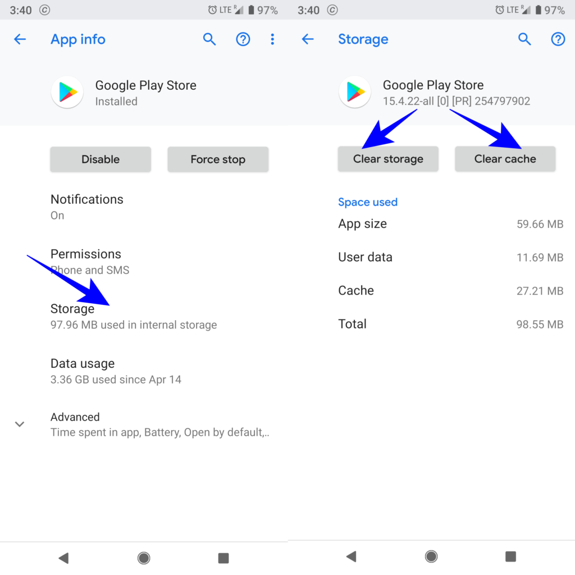This screenshot has width=575, height=575.
Task: Tap the Android back button on right screen
Action: (x=352, y=556)
